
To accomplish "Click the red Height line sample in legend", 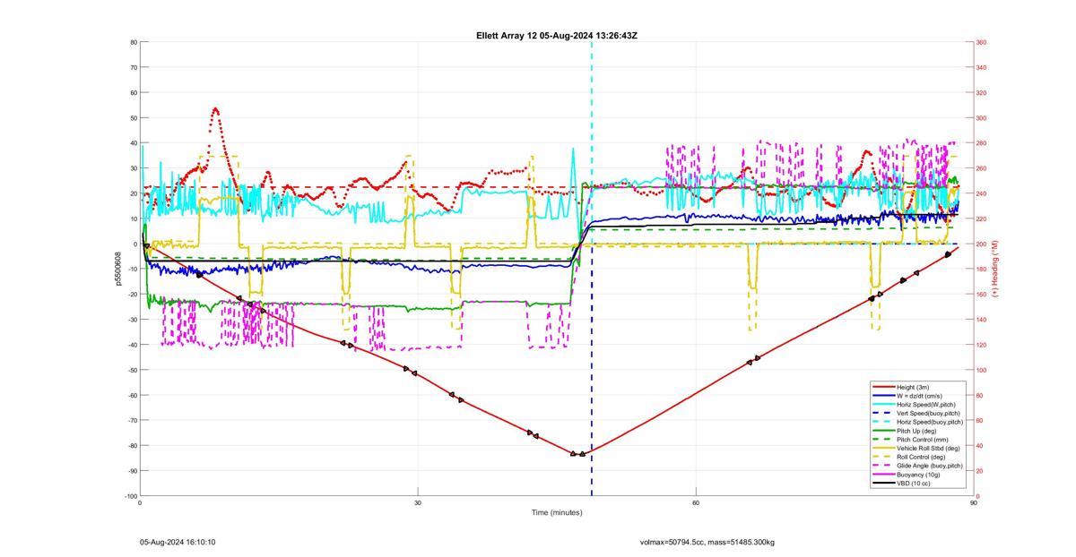I will [x=883, y=387].
